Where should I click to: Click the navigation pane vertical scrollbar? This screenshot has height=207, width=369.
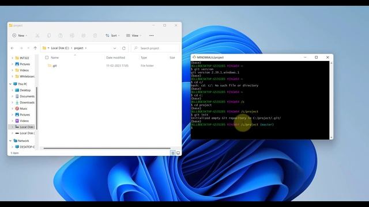(36, 108)
